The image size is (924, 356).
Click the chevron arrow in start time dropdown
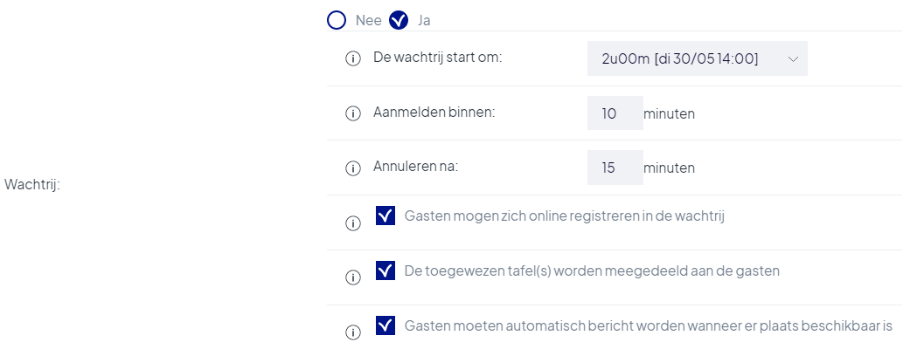[x=793, y=58]
